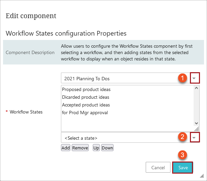
Task: Click the Down button to reorder states
Action: 107,147
